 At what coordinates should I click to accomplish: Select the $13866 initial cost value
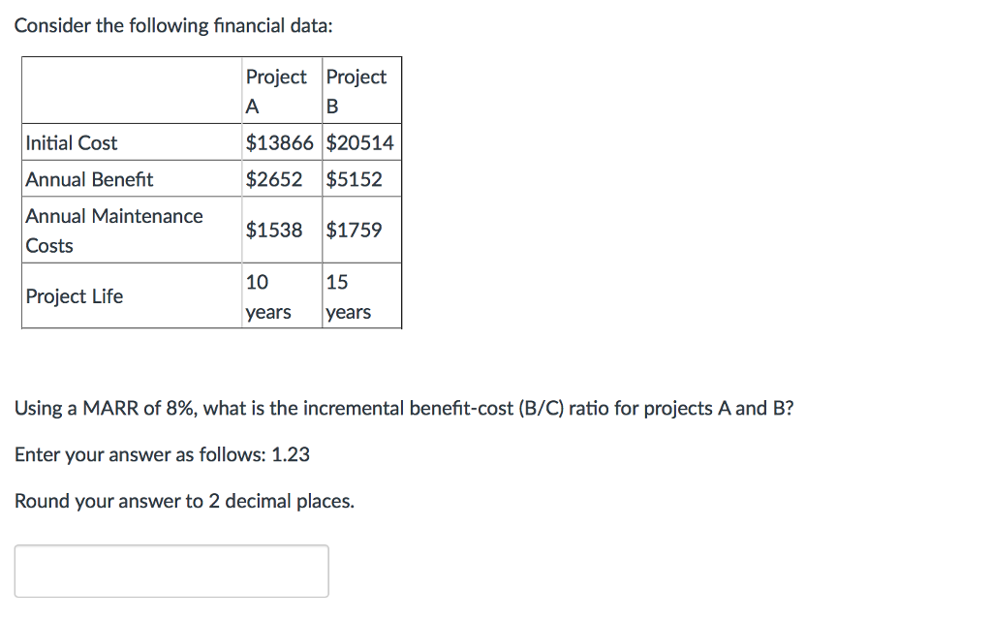pos(279,142)
